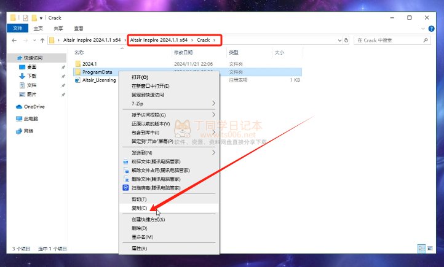Viewport: 444px width, 267px height.
Task: Choose 解除文件占用(腾讯电脑管家)
Action: 169,171
